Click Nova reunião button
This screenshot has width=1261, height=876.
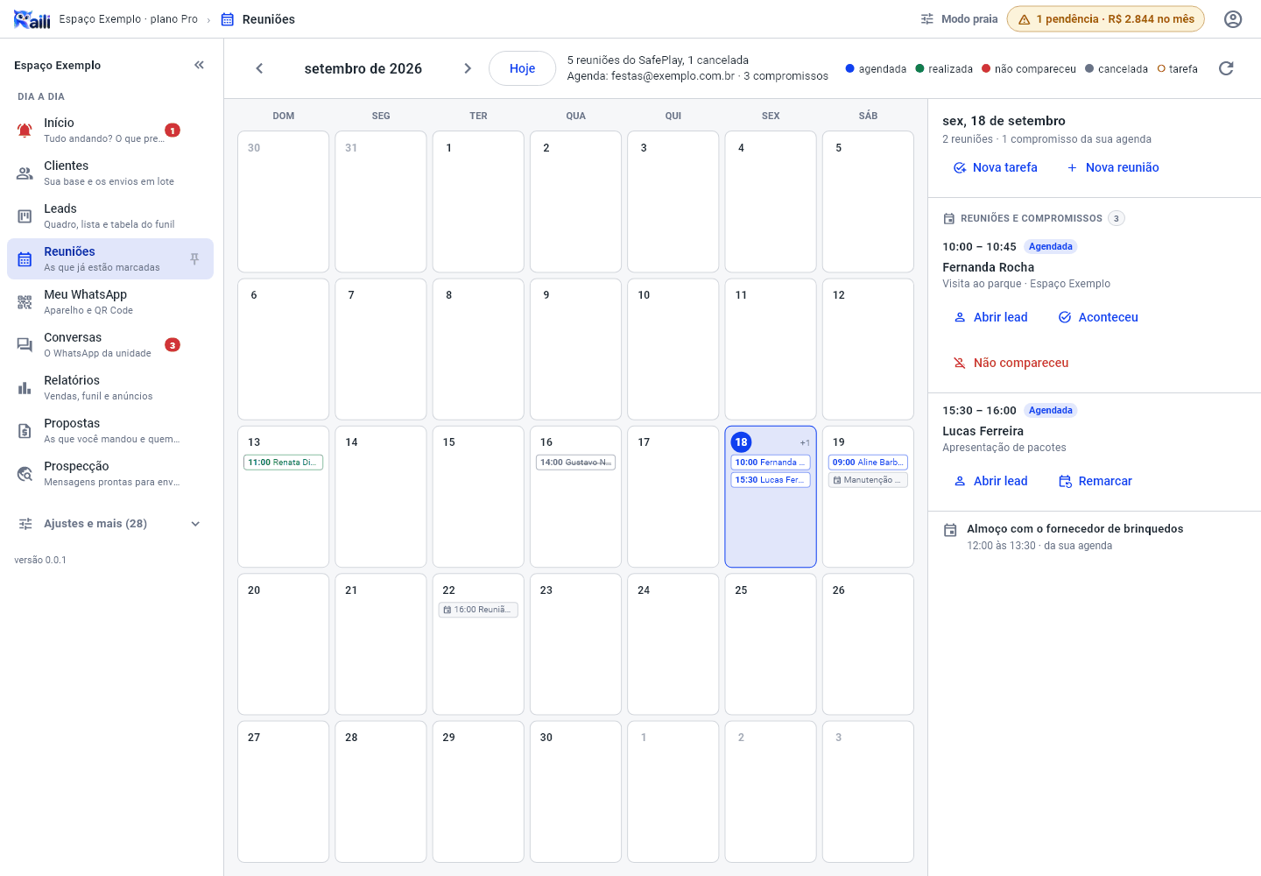pyautogui.click(x=1112, y=167)
